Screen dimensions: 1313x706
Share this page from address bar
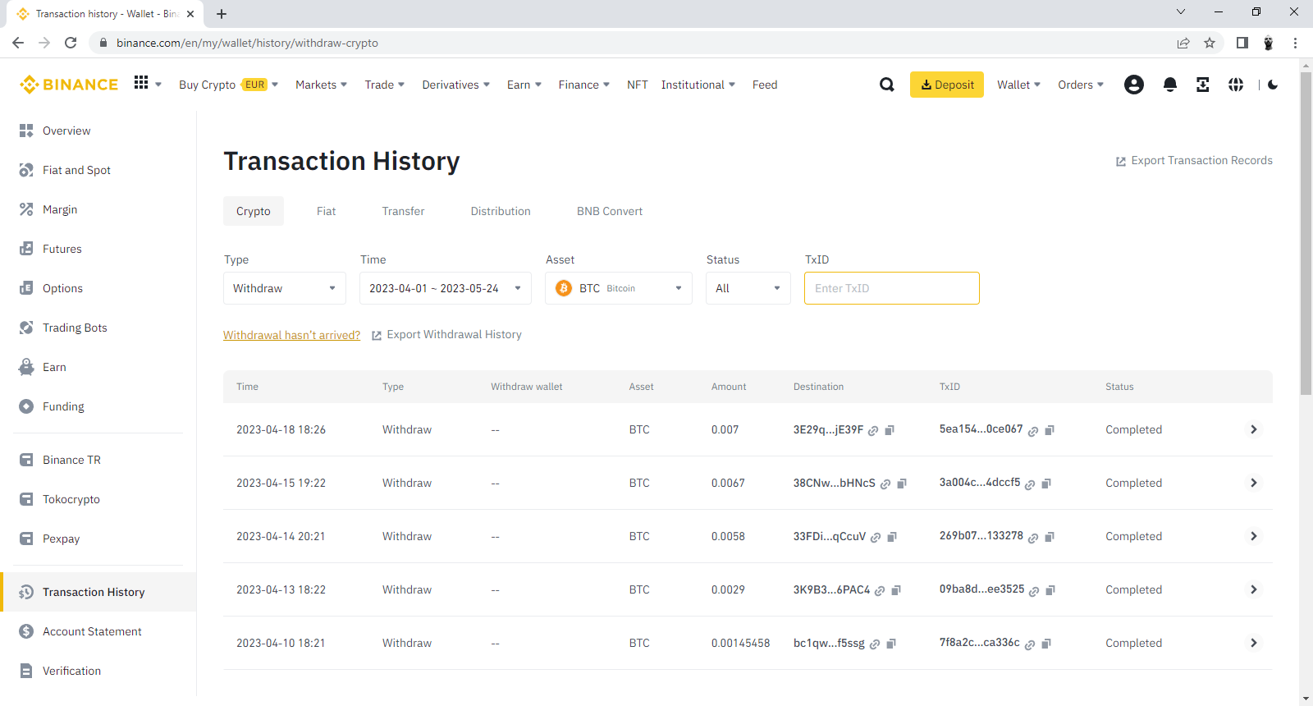[1183, 43]
